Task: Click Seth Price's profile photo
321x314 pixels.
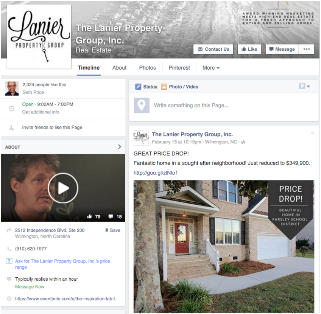Action: point(12,89)
